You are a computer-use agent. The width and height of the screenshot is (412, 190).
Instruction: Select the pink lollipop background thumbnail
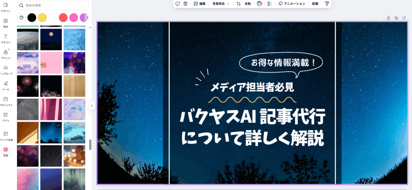coord(51,63)
